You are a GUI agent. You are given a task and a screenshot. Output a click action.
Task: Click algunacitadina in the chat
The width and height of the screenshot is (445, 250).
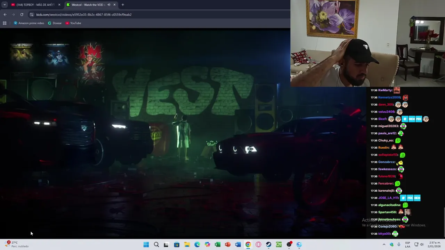pyautogui.click(x=389, y=205)
